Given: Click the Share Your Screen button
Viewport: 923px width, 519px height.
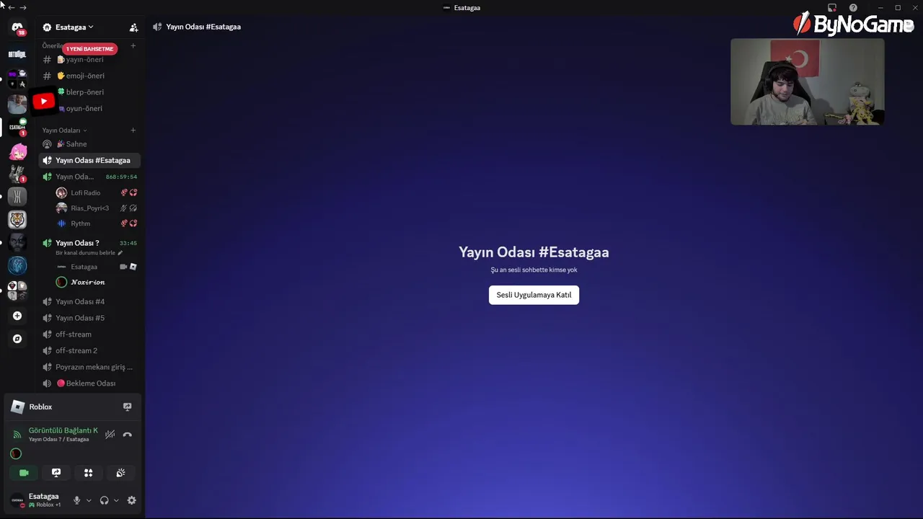Looking at the screenshot, I should [56, 473].
